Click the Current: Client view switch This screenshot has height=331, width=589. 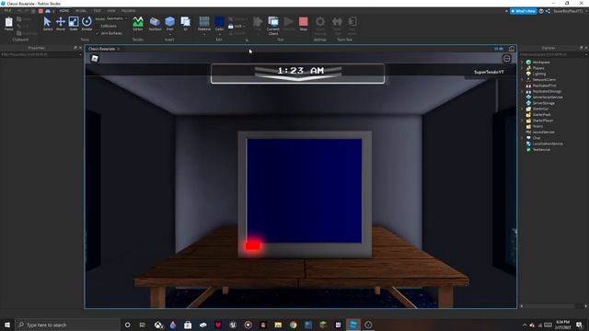[273, 26]
